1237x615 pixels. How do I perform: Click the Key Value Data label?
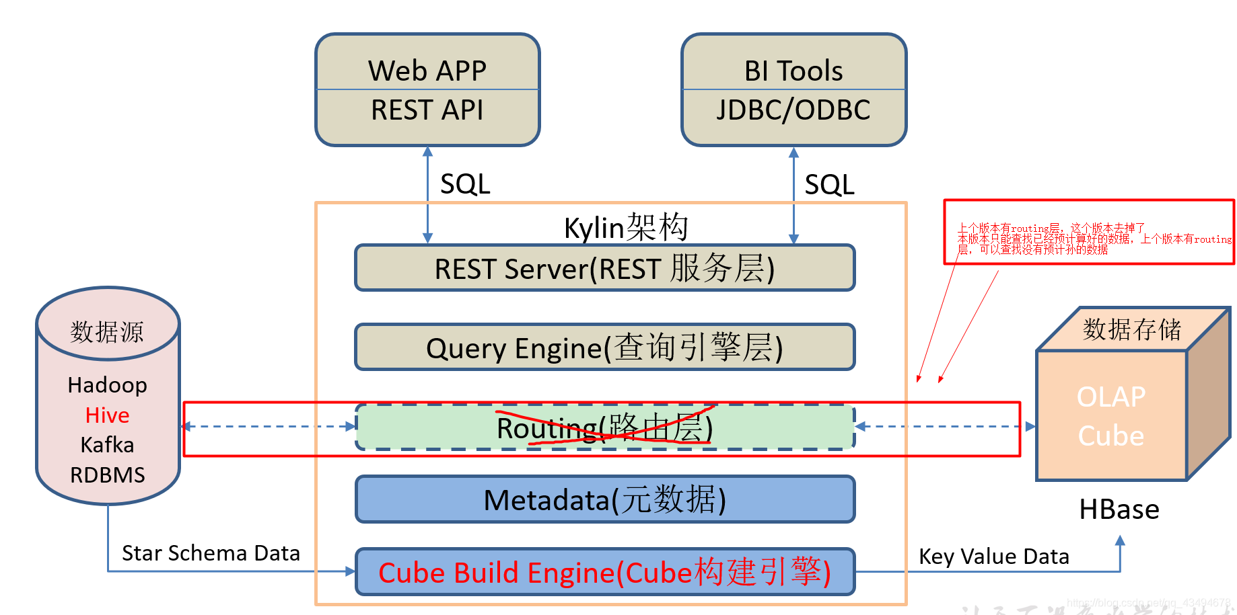click(994, 557)
